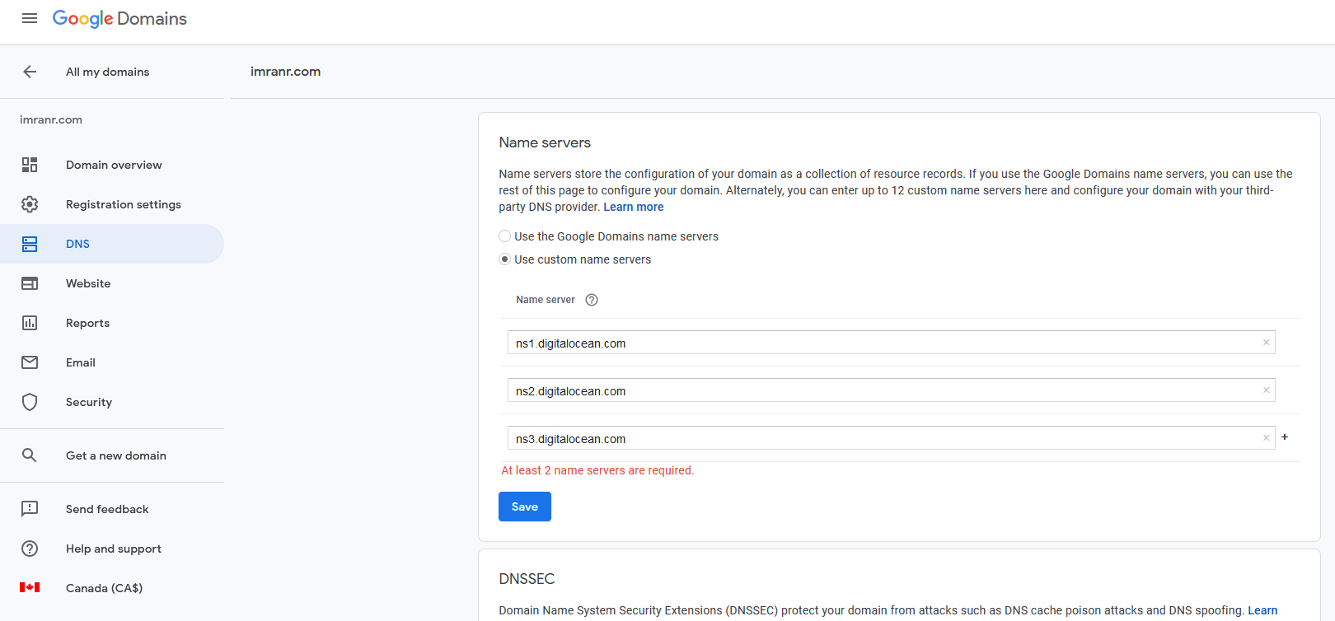Click the Domain overview dashboard icon
1335x621 pixels.
click(30, 165)
